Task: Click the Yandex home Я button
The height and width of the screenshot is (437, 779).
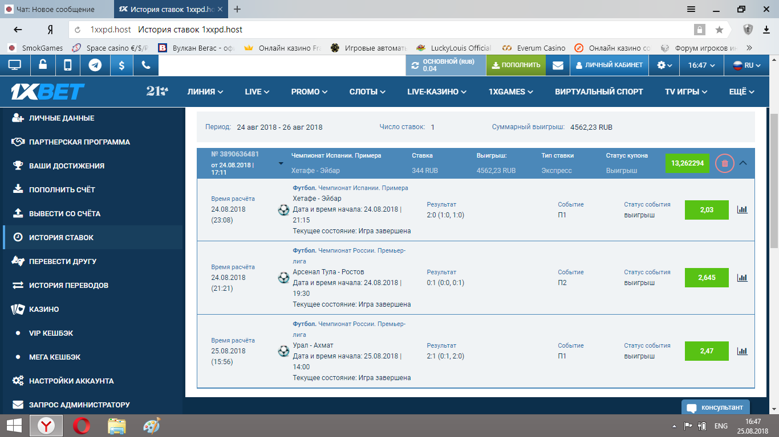Action: coord(50,30)
